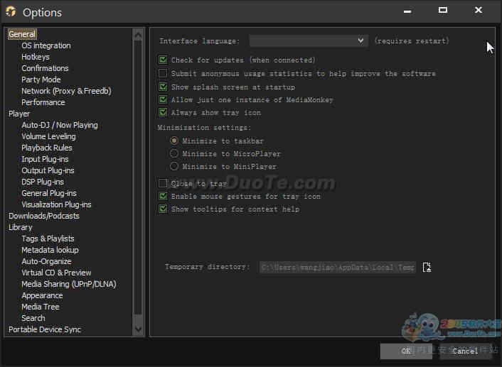This screenshot has width=502, height=367.
Task: Open Media Sharing (UPnP/DLNA) settings
Action: click(69, 284)
